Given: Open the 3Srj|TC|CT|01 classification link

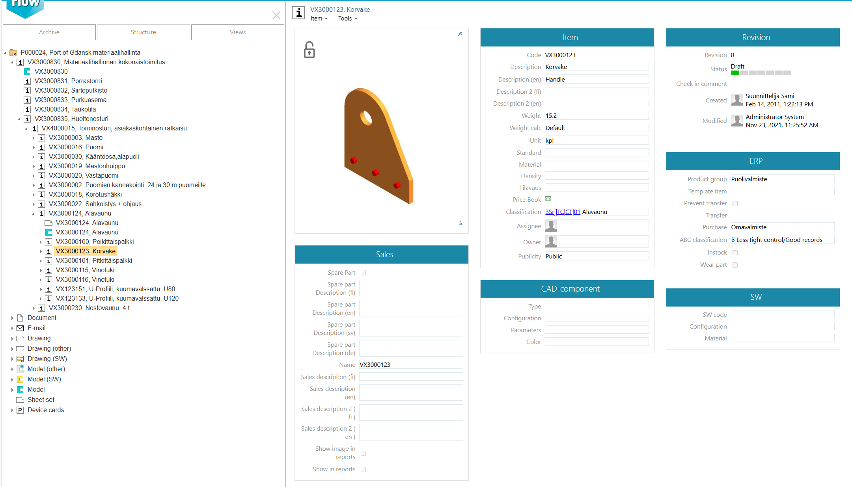Looking at the screenshot, I should 563,212.
